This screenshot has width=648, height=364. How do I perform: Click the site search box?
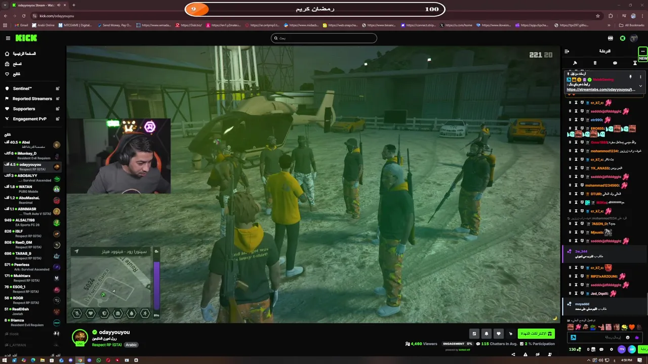324,38
